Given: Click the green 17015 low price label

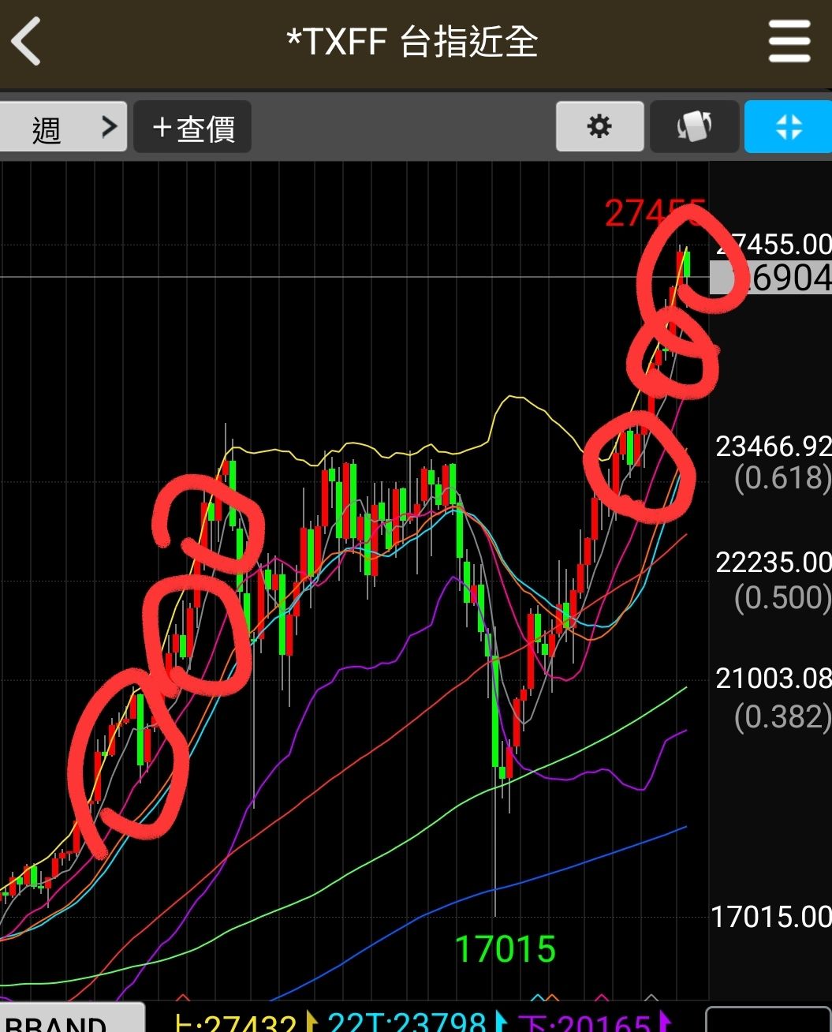Looking at the screenshot, I should pyautogui.click(x=506, y=949).
